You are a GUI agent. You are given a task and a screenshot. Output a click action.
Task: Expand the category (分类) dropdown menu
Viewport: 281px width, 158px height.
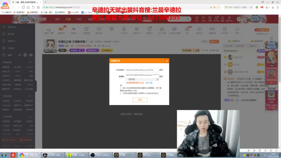pos(79,19)
